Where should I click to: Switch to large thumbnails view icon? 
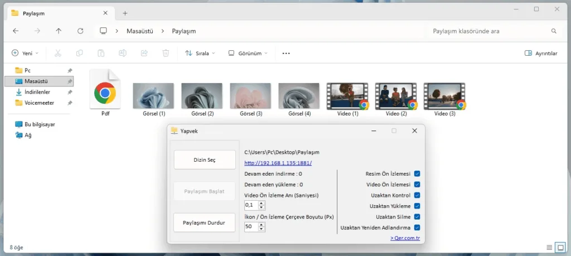click(561, 247)
